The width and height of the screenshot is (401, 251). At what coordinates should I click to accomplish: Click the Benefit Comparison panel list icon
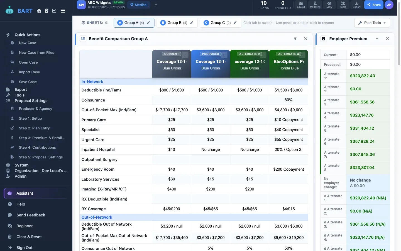[x=83, y=39]
